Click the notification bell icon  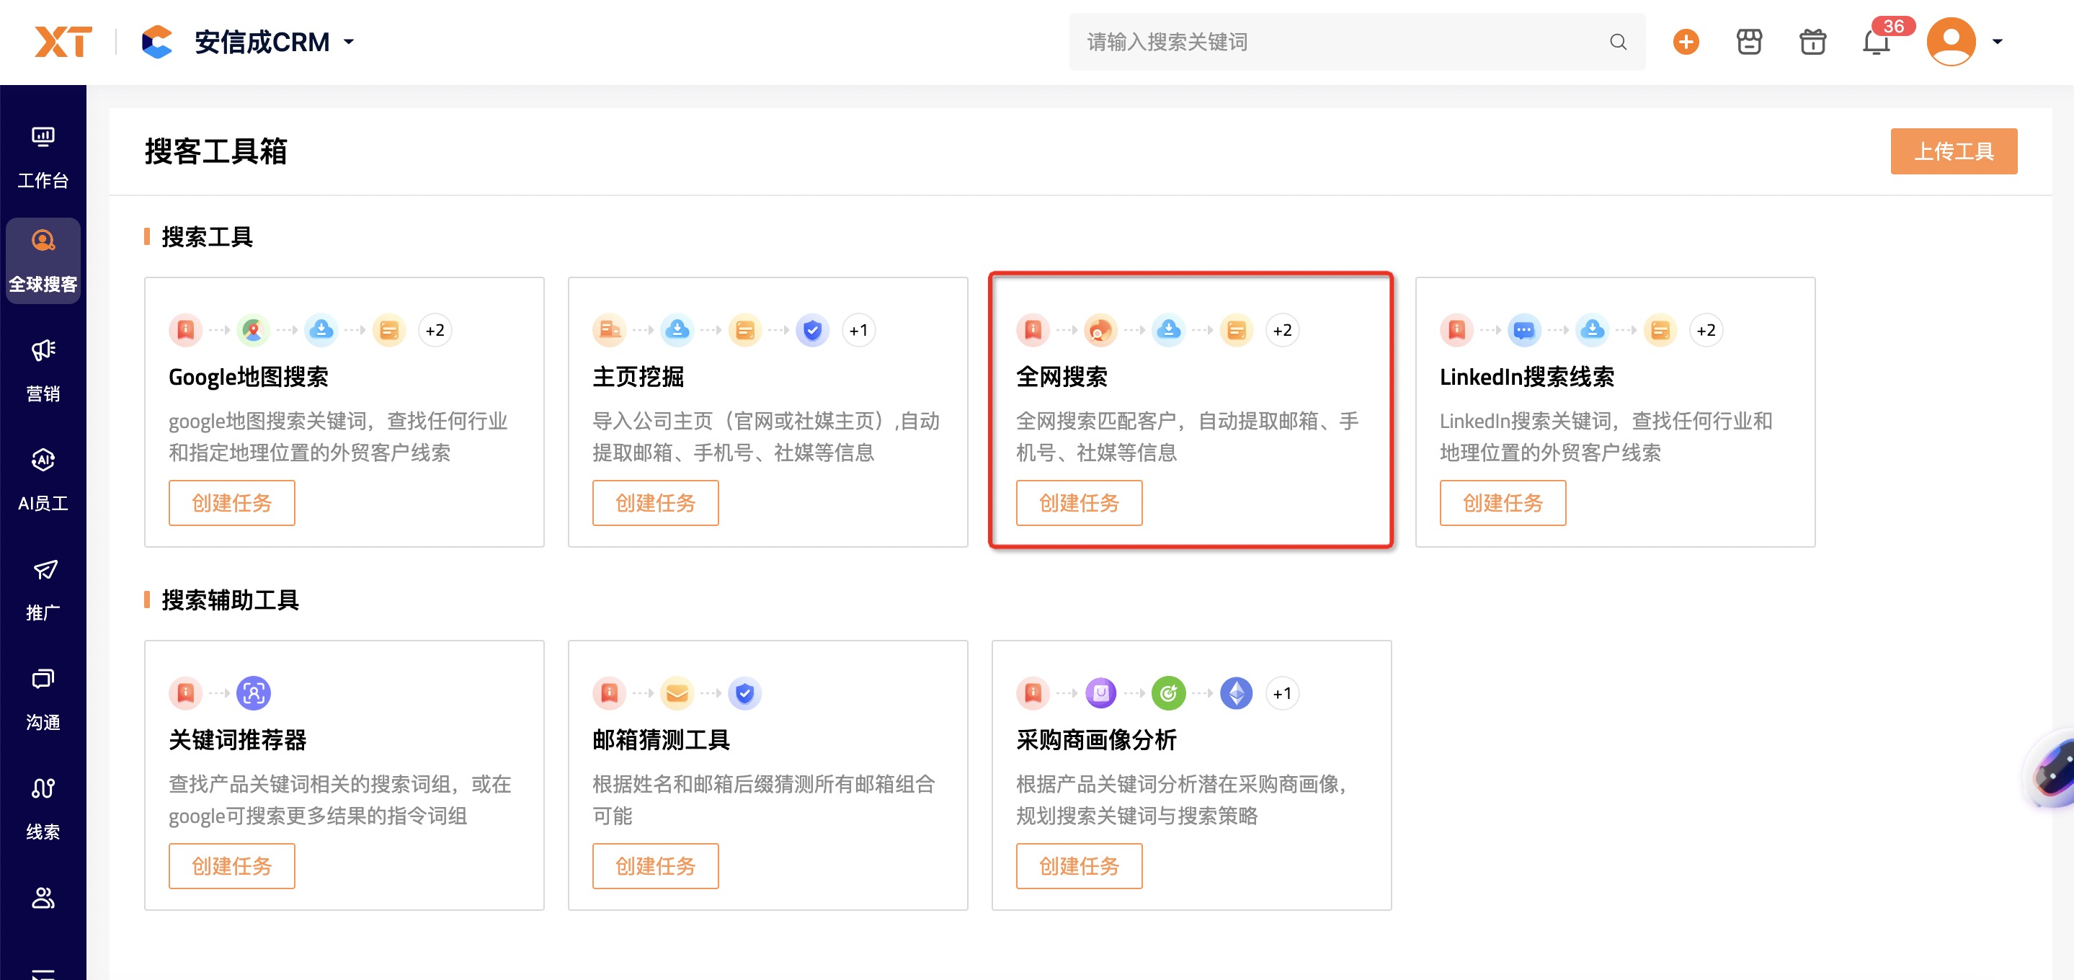[1875, 42]
